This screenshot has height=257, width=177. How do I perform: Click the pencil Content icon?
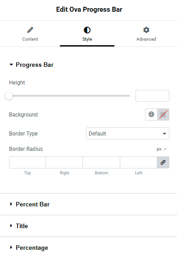[30, 30]
